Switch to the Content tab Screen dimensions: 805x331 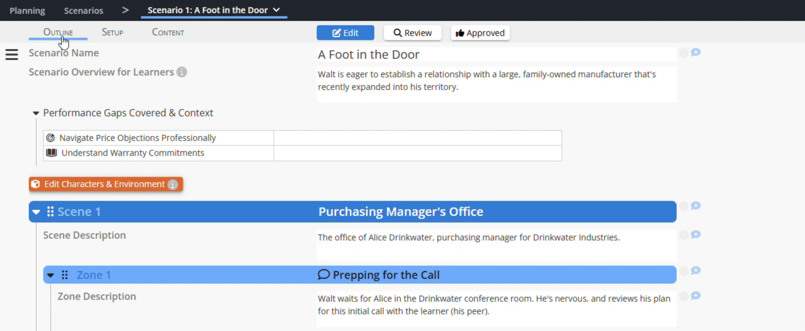[x=168, y=32]
